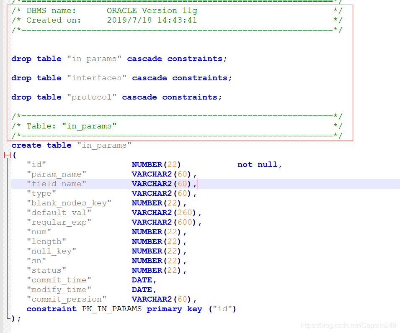This screenshot has width=400, height=333.
Task: Click drop table "in_params" statement
Action: coord(119,59)
